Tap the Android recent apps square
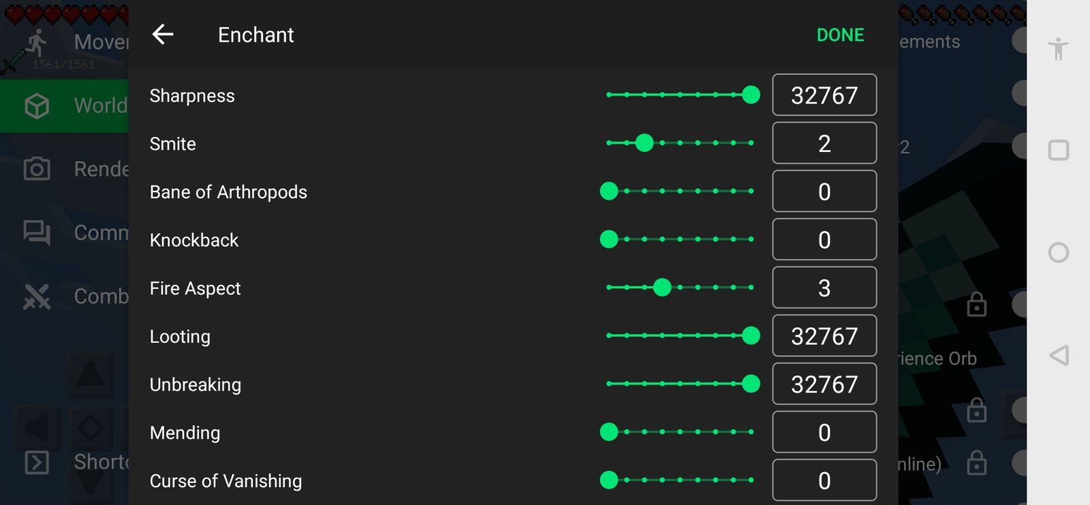 1058,150
